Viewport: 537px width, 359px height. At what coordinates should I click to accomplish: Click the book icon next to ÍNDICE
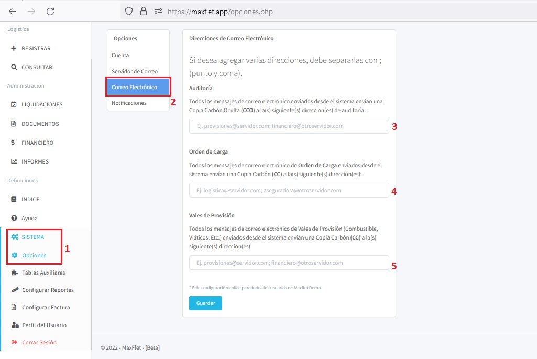pyautogui.click(x=14, y=199)
